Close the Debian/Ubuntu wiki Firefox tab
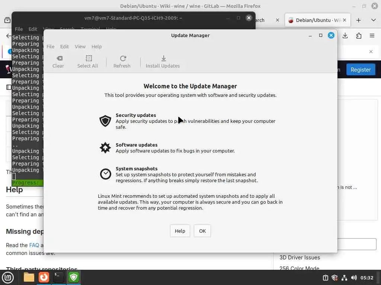Screen dimensions: 381x285 tap(344, 20)
